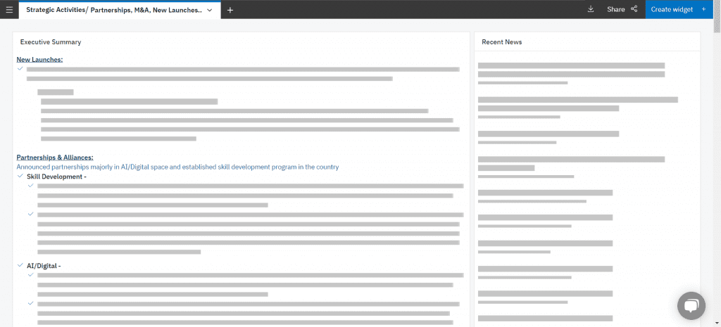This screenshot has width=721, height=327.
Task: Select the Strategic Activities dashboard tab
Action: pyautogui.click(x=113, y=10)
